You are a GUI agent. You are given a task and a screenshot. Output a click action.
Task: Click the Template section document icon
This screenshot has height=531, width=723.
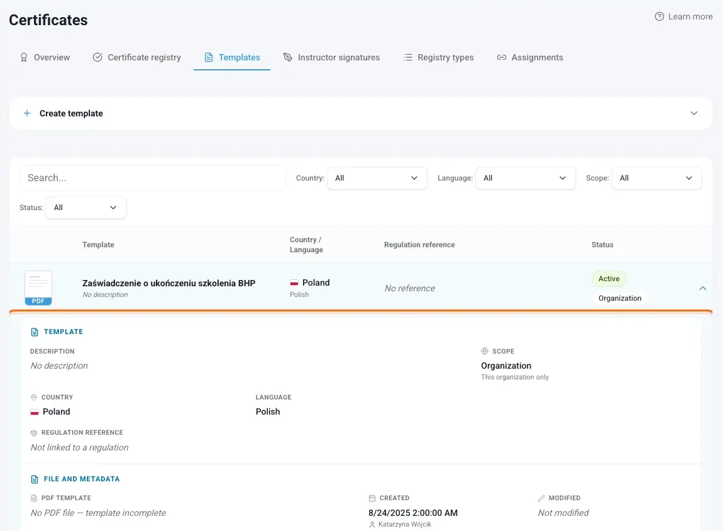(35, 332)
